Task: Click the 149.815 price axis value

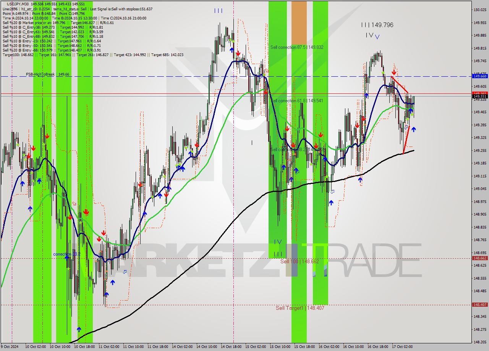Action: (480, 48)
